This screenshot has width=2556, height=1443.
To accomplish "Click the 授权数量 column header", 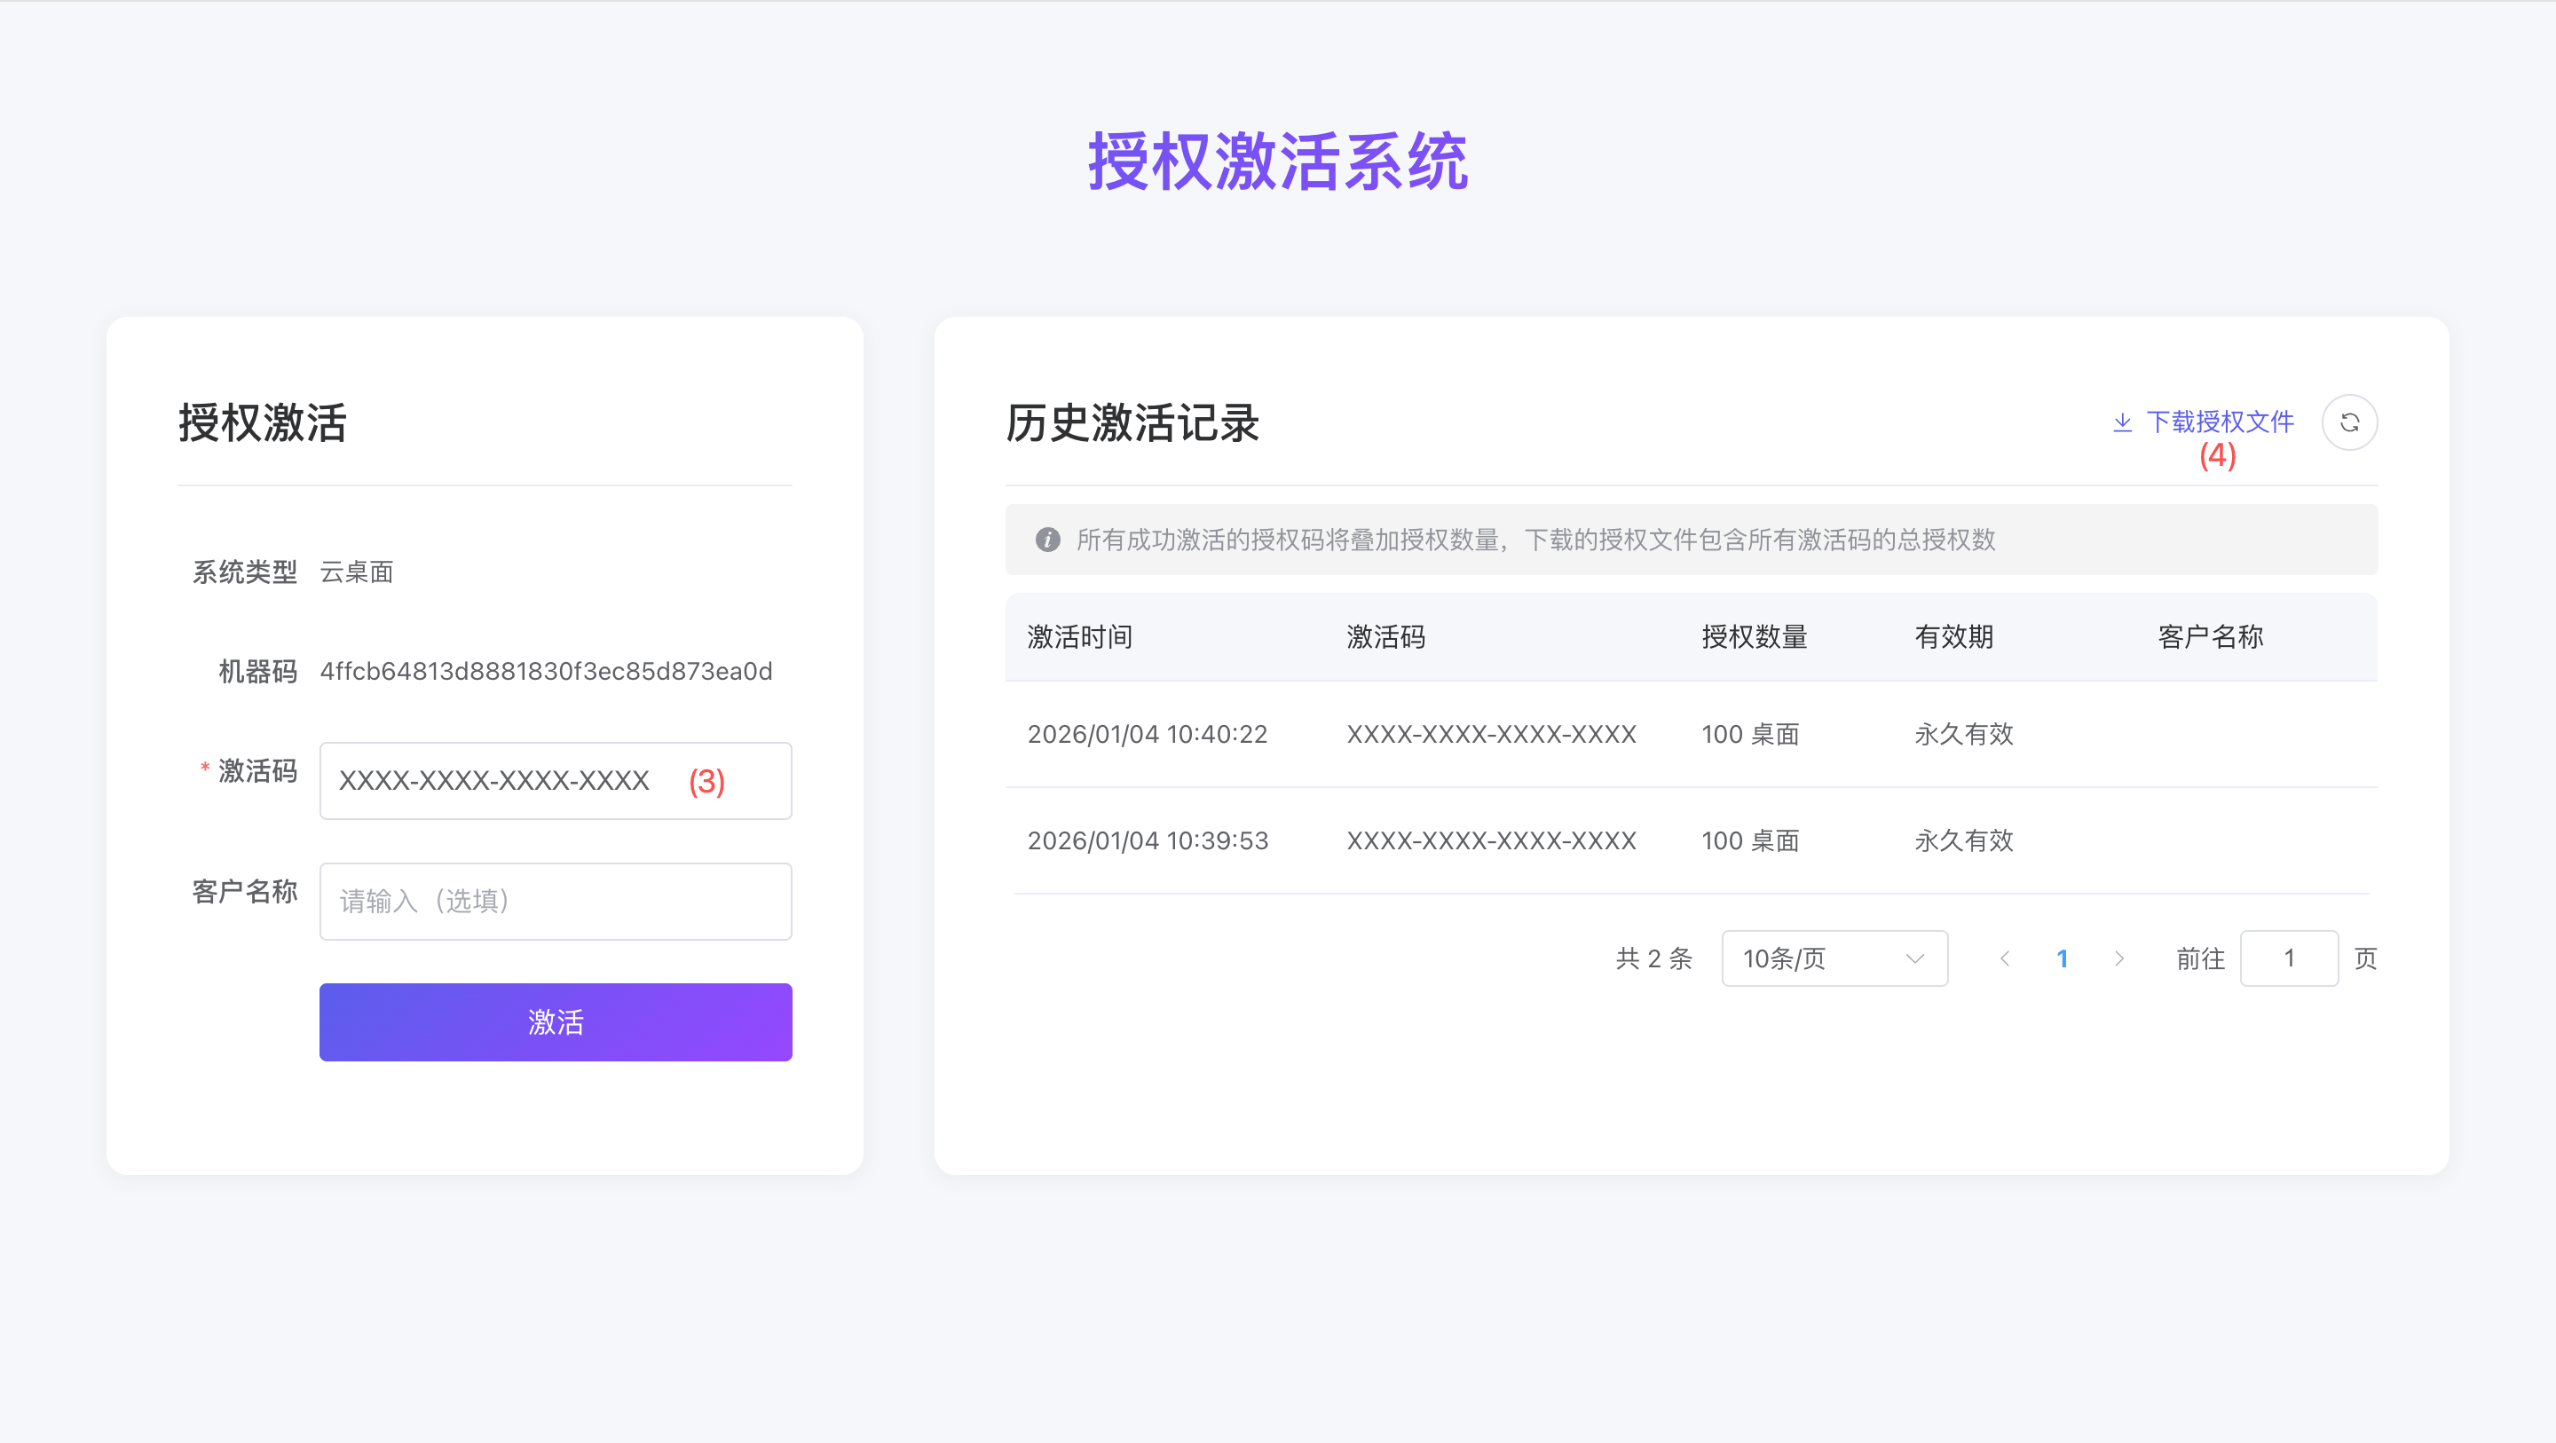I will [1754, 637].
